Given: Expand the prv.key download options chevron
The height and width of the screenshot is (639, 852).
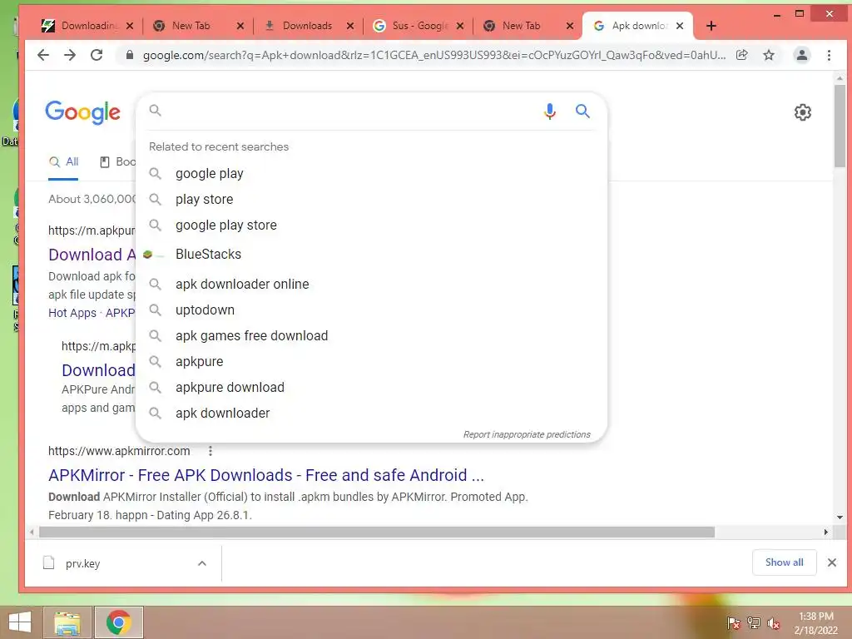Looking at the screenshot, I should pyautogui.click(x=202, y=563).
